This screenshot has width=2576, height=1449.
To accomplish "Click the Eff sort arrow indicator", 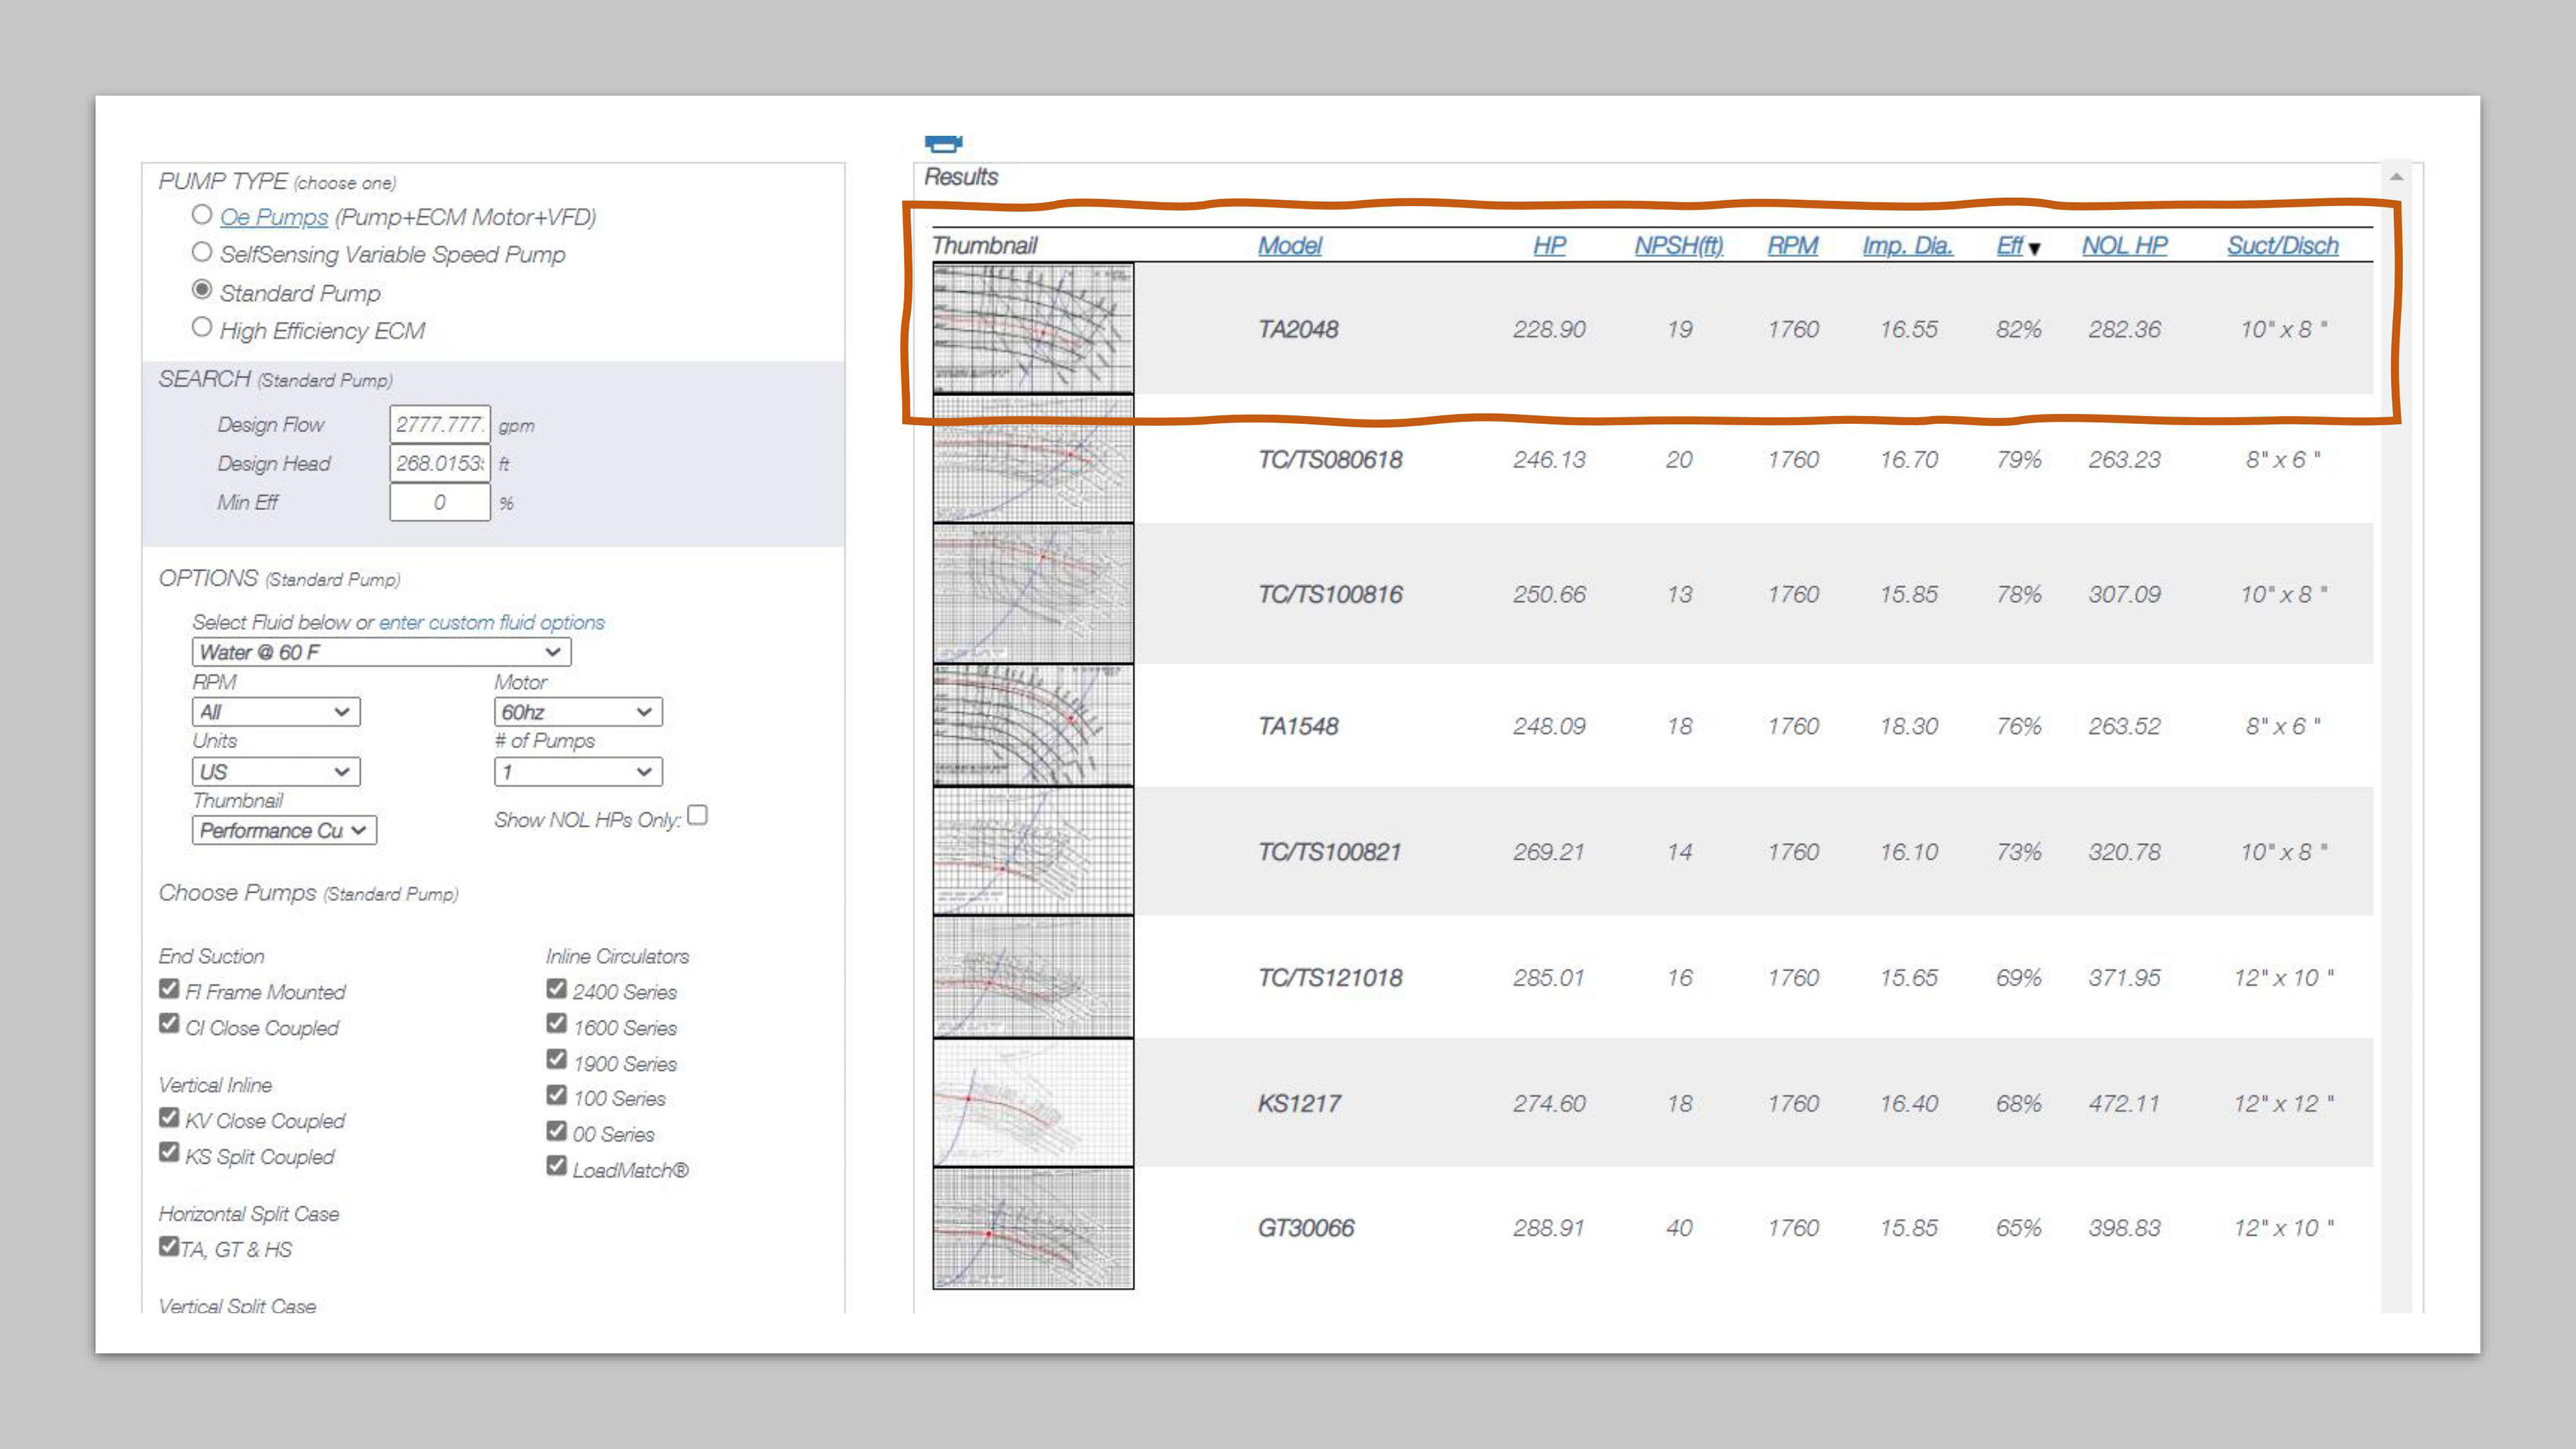I will click(2034, 248).
